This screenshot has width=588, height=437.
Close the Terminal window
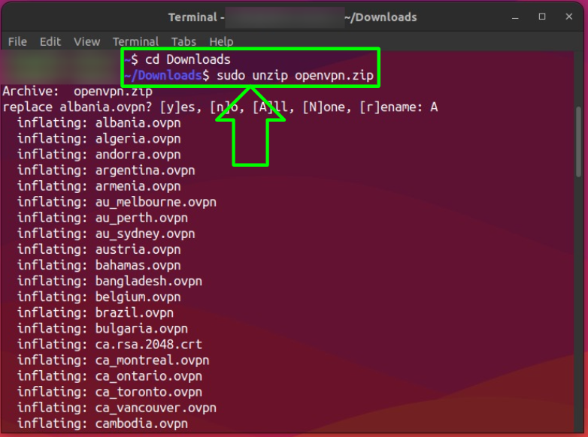point(569,17)
